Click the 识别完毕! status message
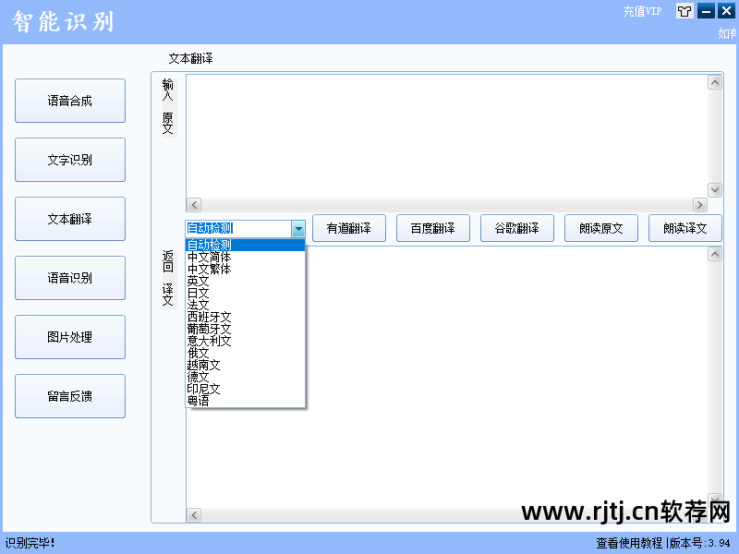This screenshot has height=554, width=739. coord(30,543)
